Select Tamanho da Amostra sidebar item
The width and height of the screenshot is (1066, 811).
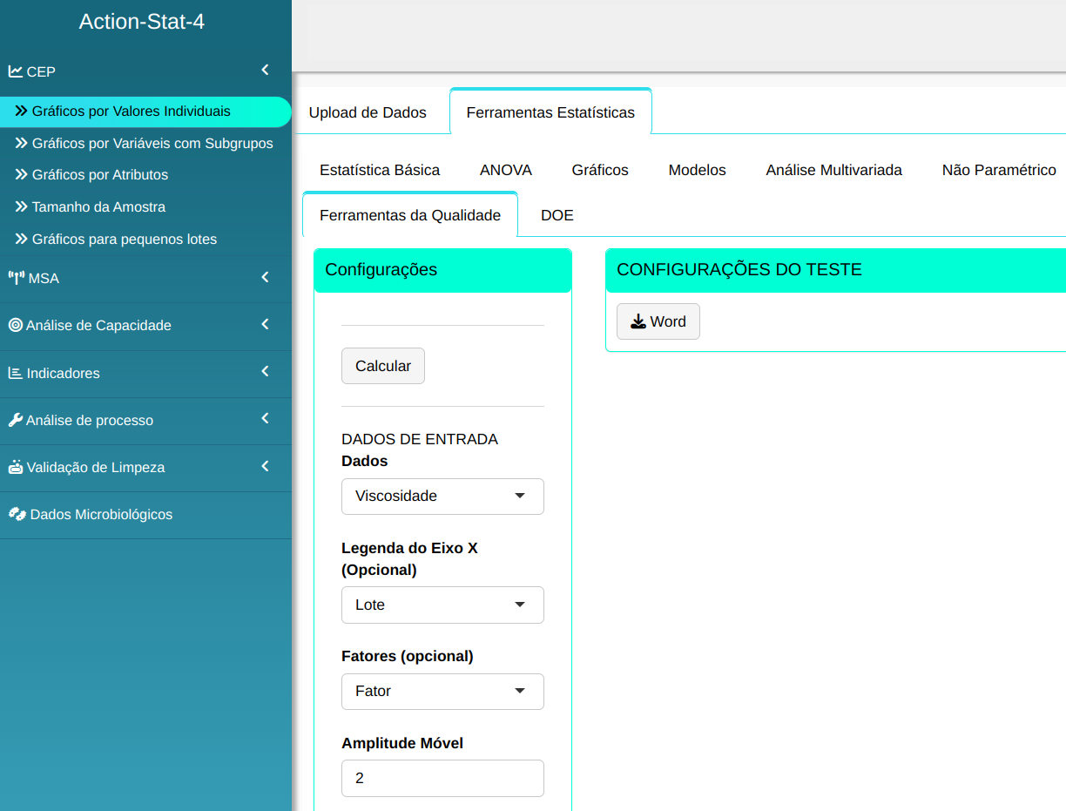(98, 207)
